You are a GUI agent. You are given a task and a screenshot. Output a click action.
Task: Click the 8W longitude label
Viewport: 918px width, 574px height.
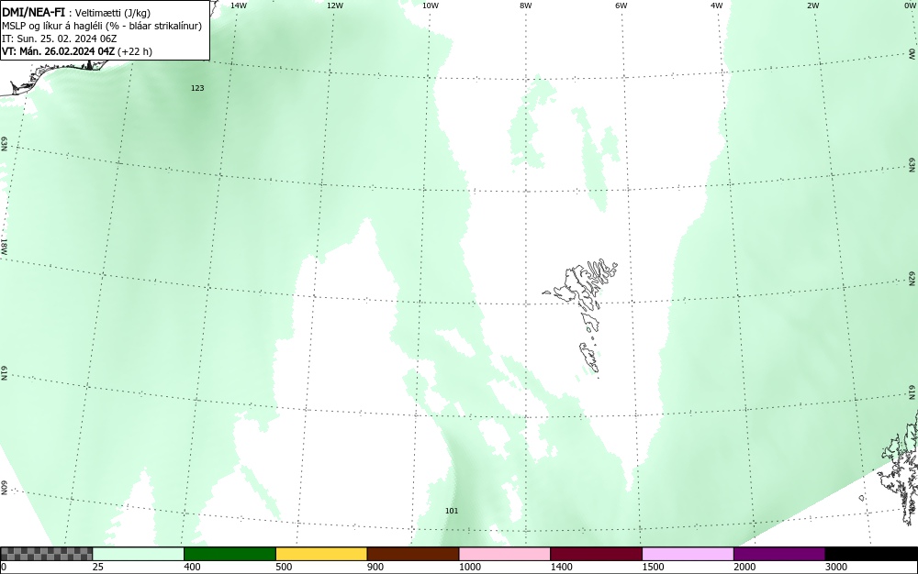tap(526, 6)
